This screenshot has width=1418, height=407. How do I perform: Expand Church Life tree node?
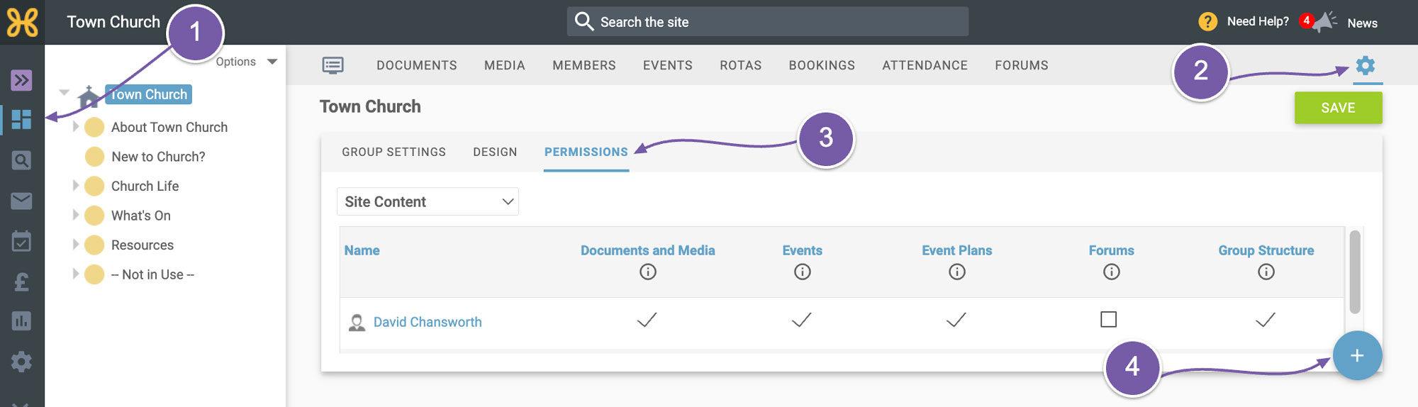coord(76,186)
